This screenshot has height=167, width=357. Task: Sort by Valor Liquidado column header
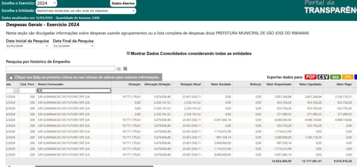click(310, 84)
